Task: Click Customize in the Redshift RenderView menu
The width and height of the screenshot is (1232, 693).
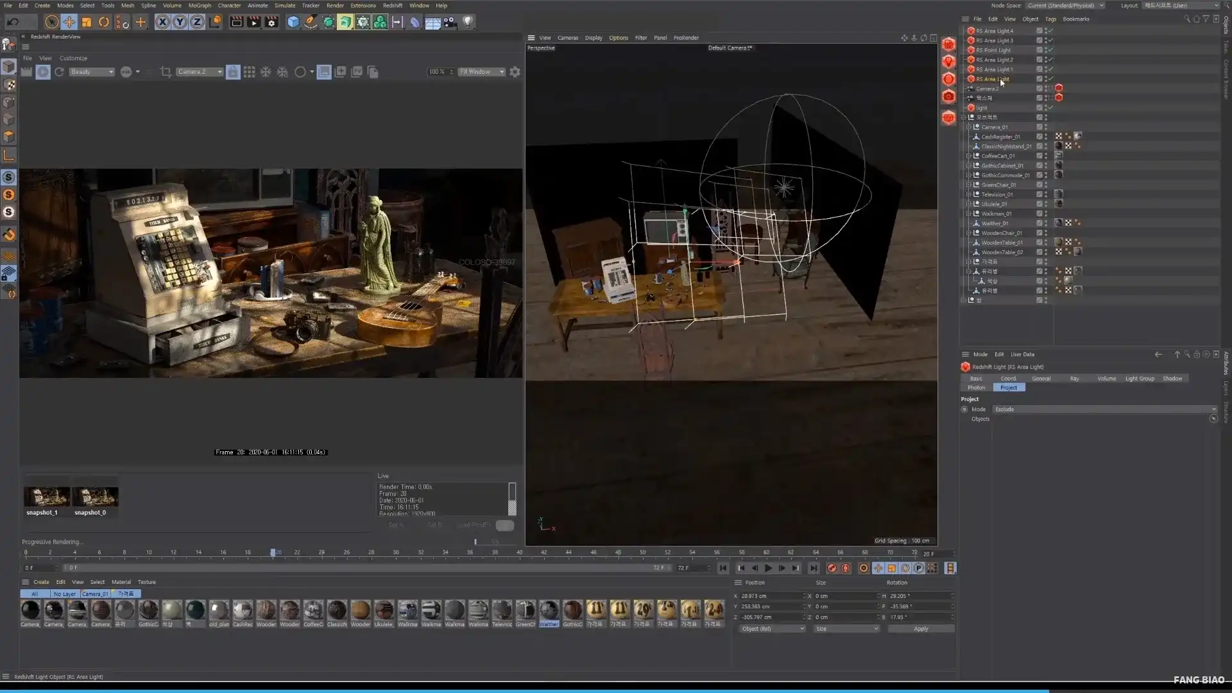Action: click(x=73, y=58)
